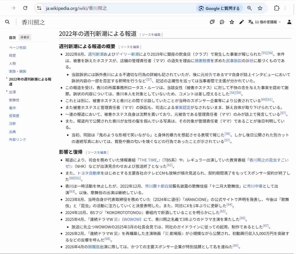
Task: Go to ページ先頭 in contents
Action: tap(18, 48)
